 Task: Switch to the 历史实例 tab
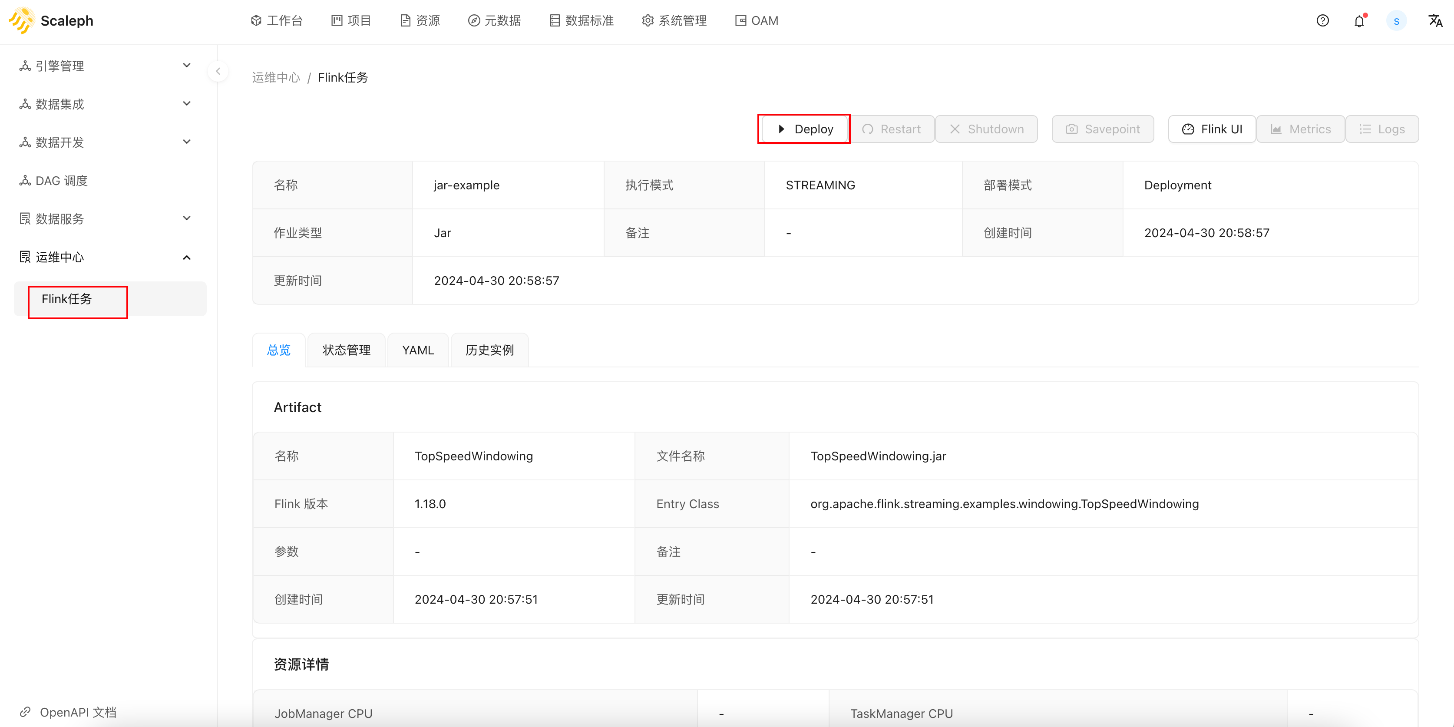(489, 350)
